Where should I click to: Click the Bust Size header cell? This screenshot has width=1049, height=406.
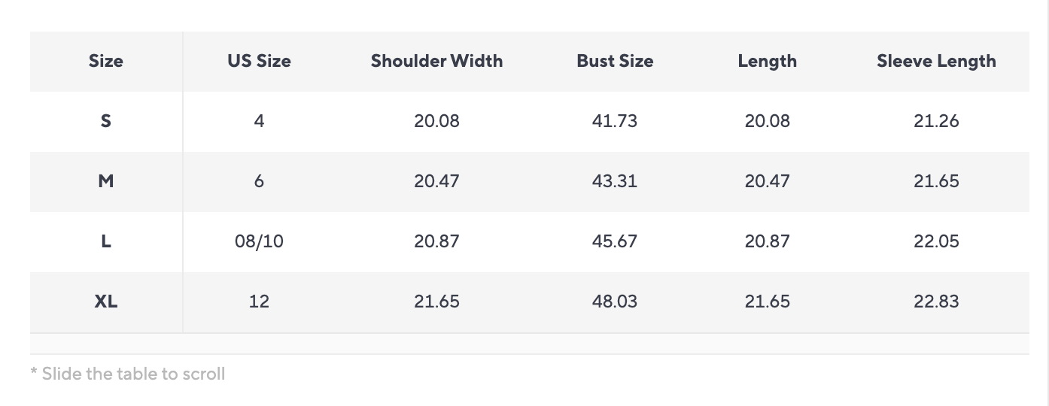click(615, 61)
